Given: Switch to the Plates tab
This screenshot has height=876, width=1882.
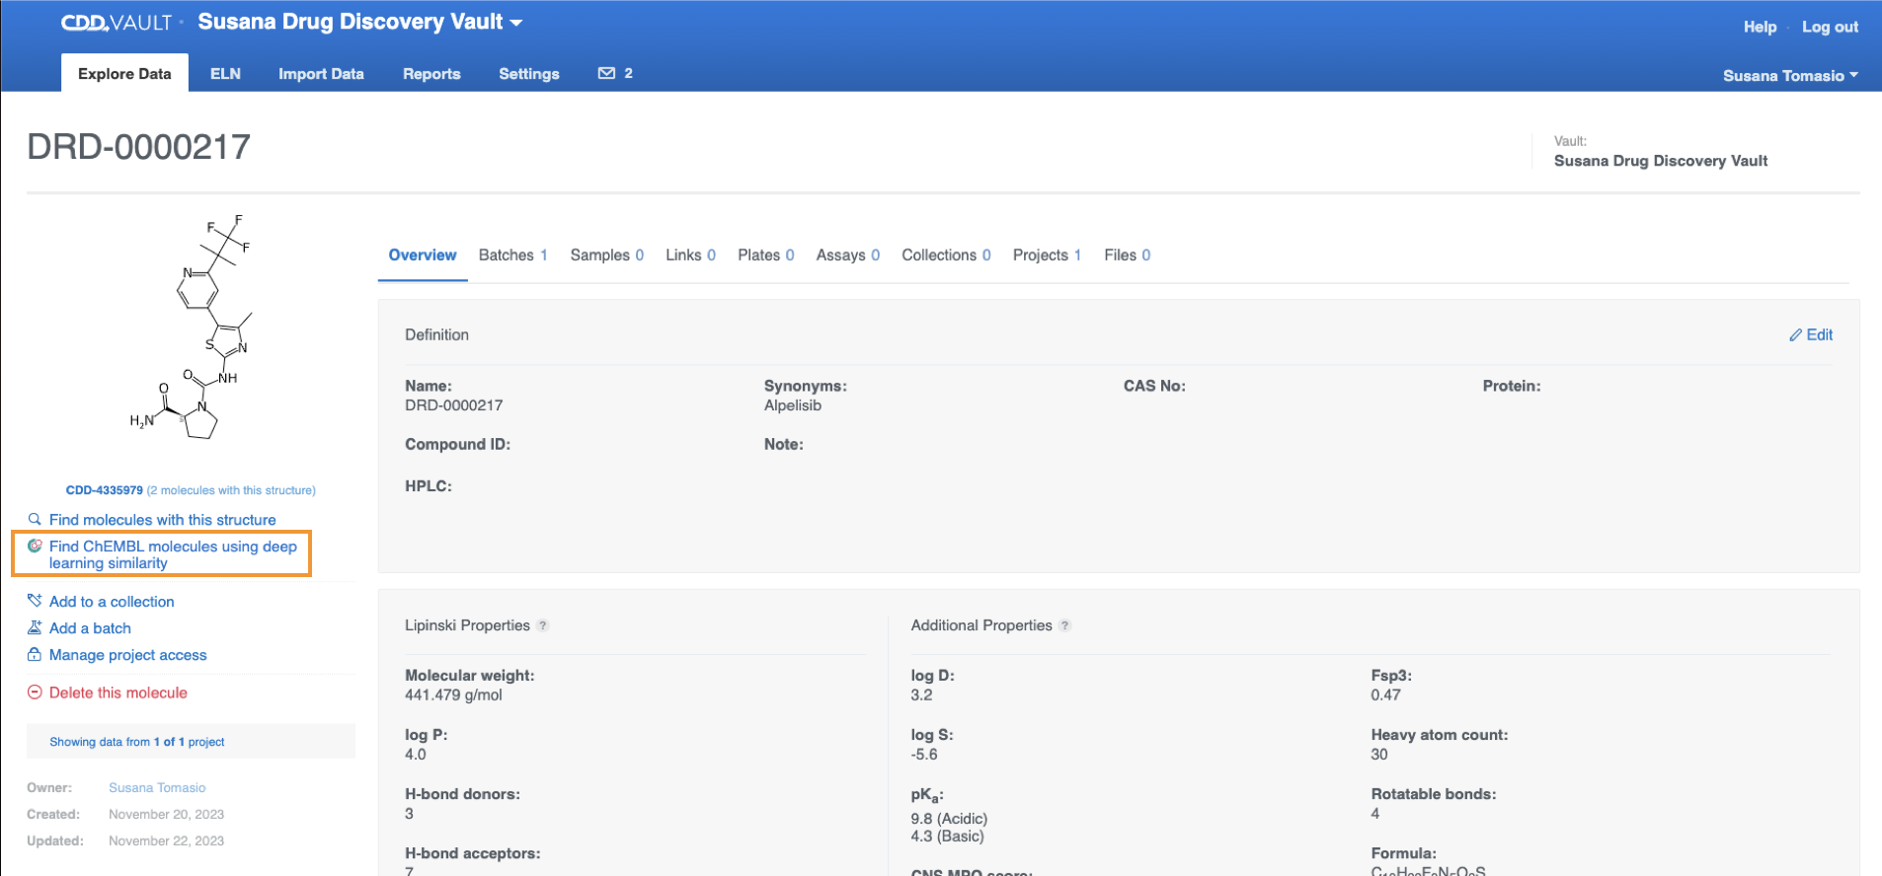Looking at the screenshot, I should point(766,255).
